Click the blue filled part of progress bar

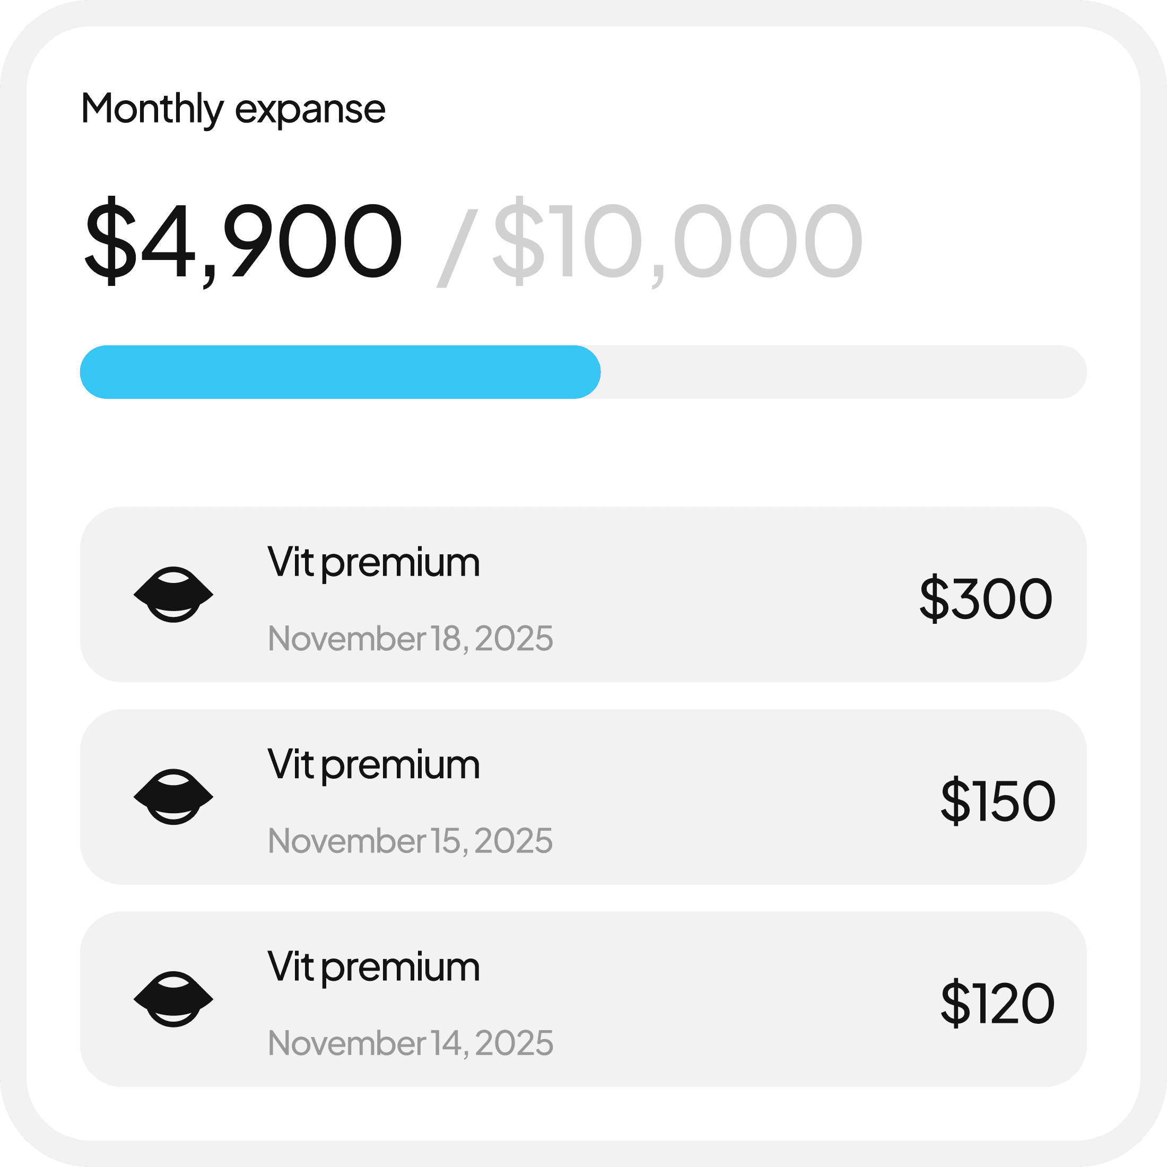pos(339,372)
